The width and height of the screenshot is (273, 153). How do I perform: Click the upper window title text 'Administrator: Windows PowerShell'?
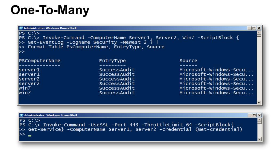(x=50, y=28)
